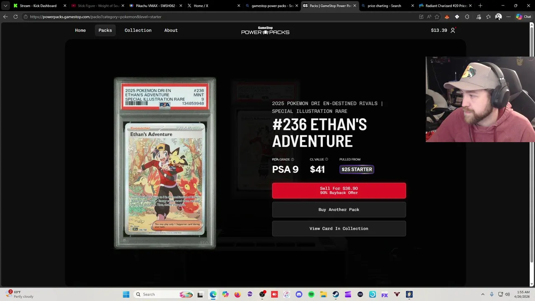Click the #236 ETHAN'S ADVENTURE title
This screenshot has height=301, width=535.
[319, 133]
